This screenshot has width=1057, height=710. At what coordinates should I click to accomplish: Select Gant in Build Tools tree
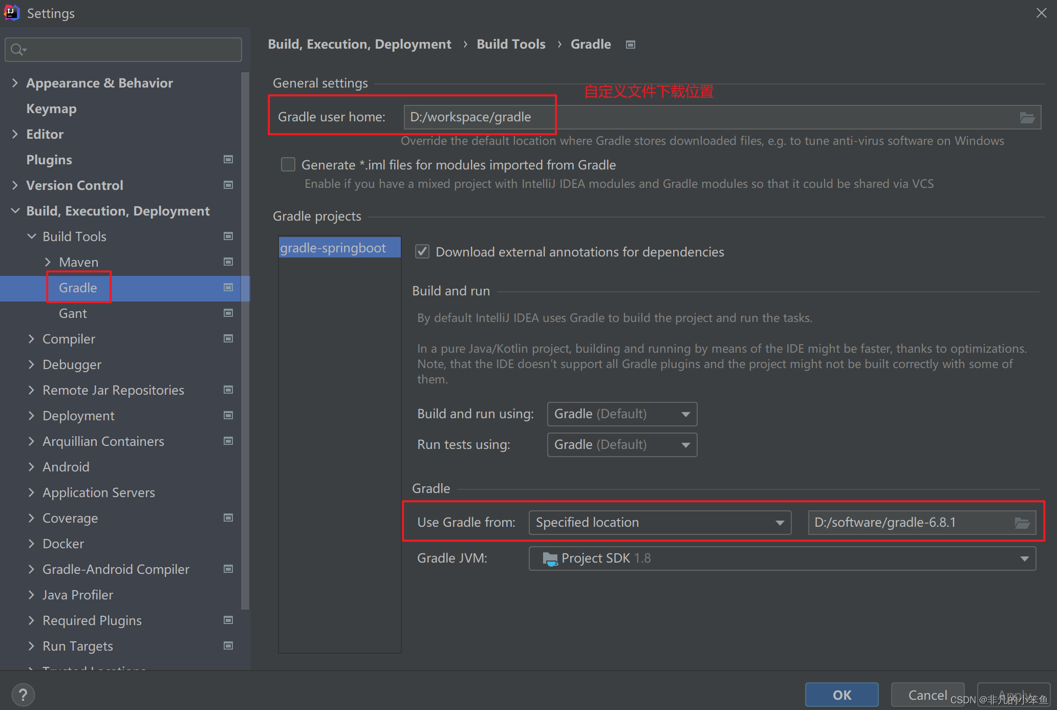73,313
